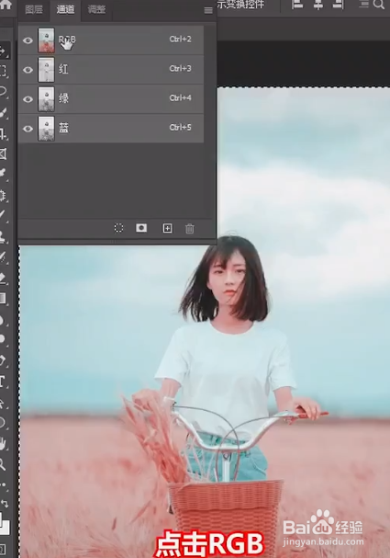
Task: Toggle RGB channel visibility eye
Action: click(28, 40)
